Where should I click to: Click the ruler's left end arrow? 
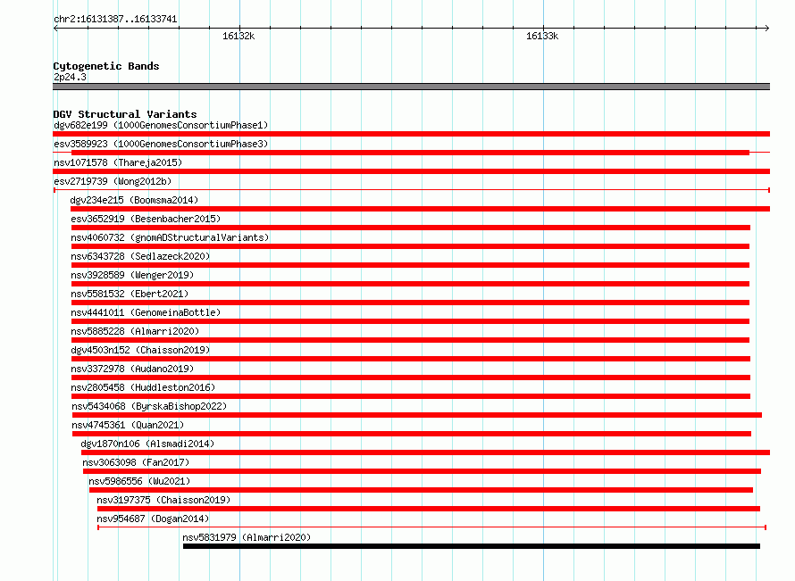coord(55,28)
